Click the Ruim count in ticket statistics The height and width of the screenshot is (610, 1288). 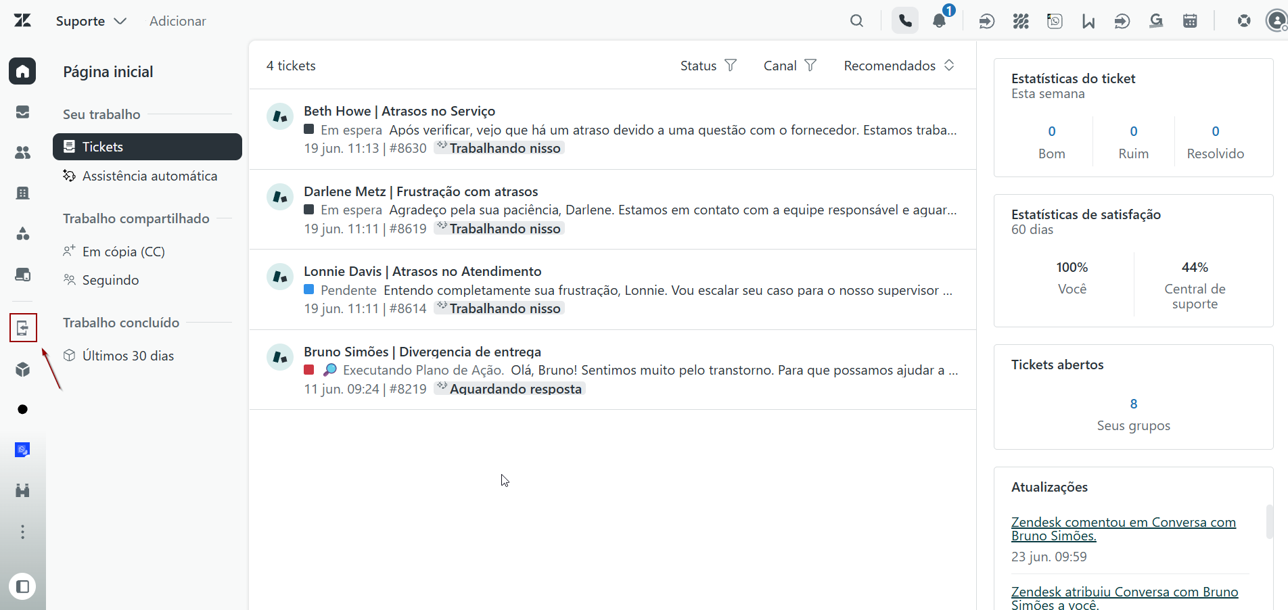[1134, 131]
